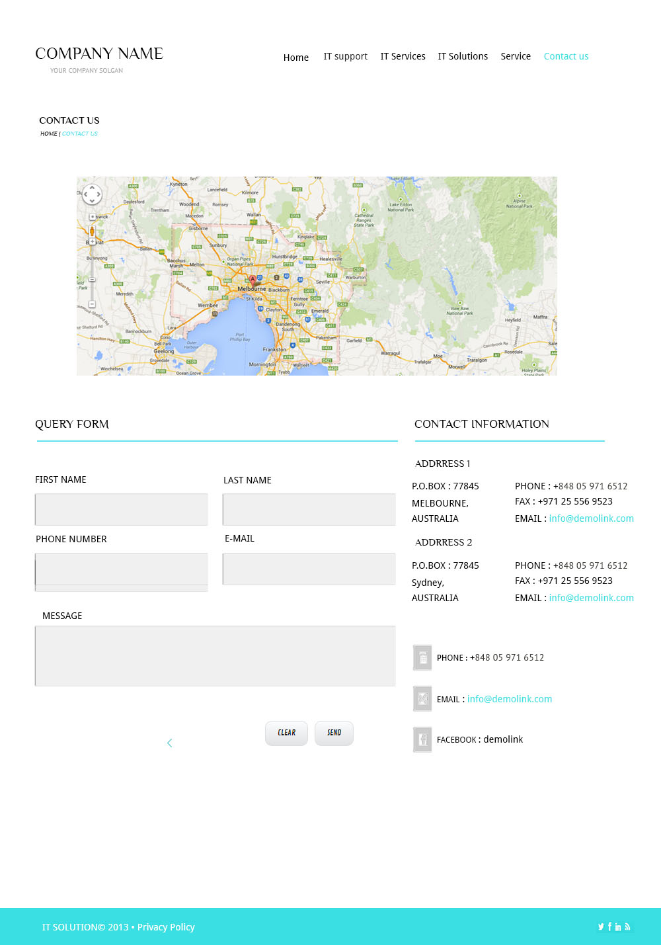661x945 pixels.
Task: Pan the map up with the arrow control
Action: [92, 187]
